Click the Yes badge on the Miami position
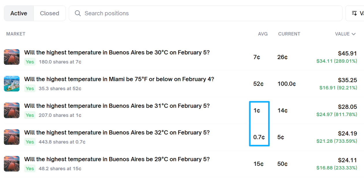Viewport: 364px width, 178px height. tap(30, 88)
